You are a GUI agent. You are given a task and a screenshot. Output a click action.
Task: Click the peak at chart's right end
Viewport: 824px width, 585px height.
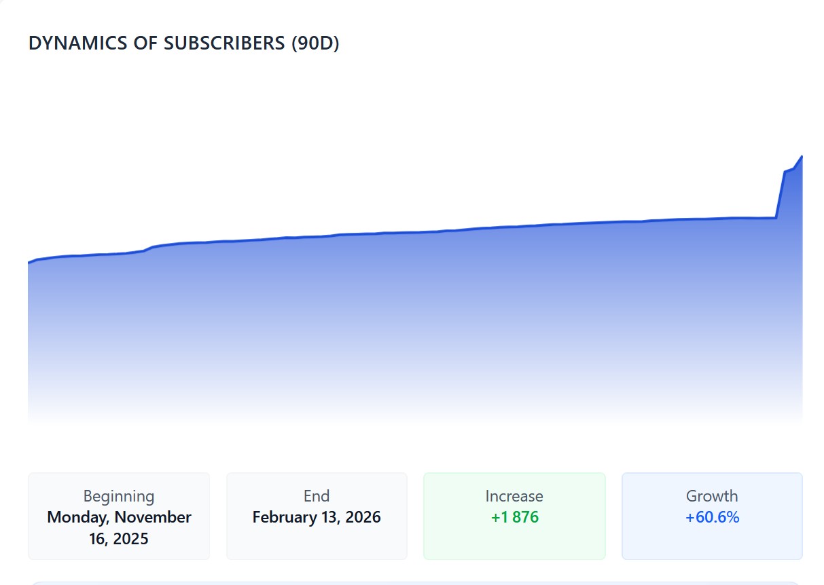pyautogui.click(x=802, y=157)
